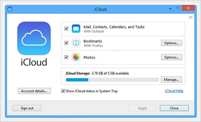Click the iCloud storage usage bar

click(x=112, y=80)
